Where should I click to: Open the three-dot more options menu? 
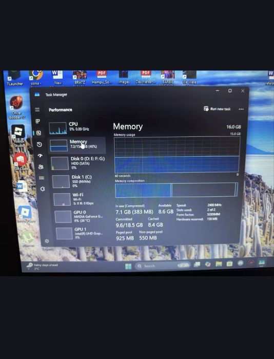click(241, 109)
